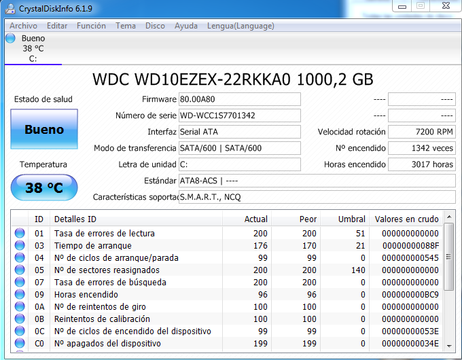Open the Disco menu
This screenshot has width=462, height=360.
pos(155,26)
